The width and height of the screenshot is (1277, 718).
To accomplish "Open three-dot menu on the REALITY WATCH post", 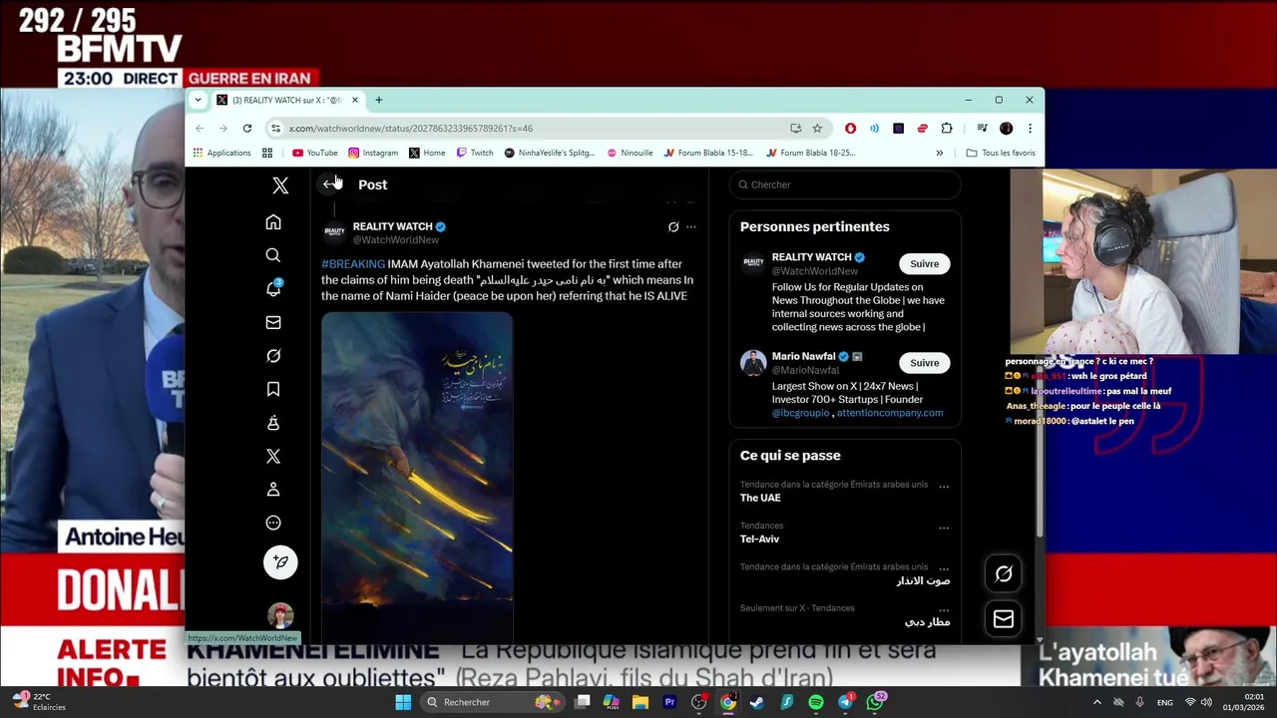I will pos(691,227).
